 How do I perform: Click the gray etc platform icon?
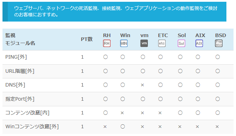[x=162, y=43]
